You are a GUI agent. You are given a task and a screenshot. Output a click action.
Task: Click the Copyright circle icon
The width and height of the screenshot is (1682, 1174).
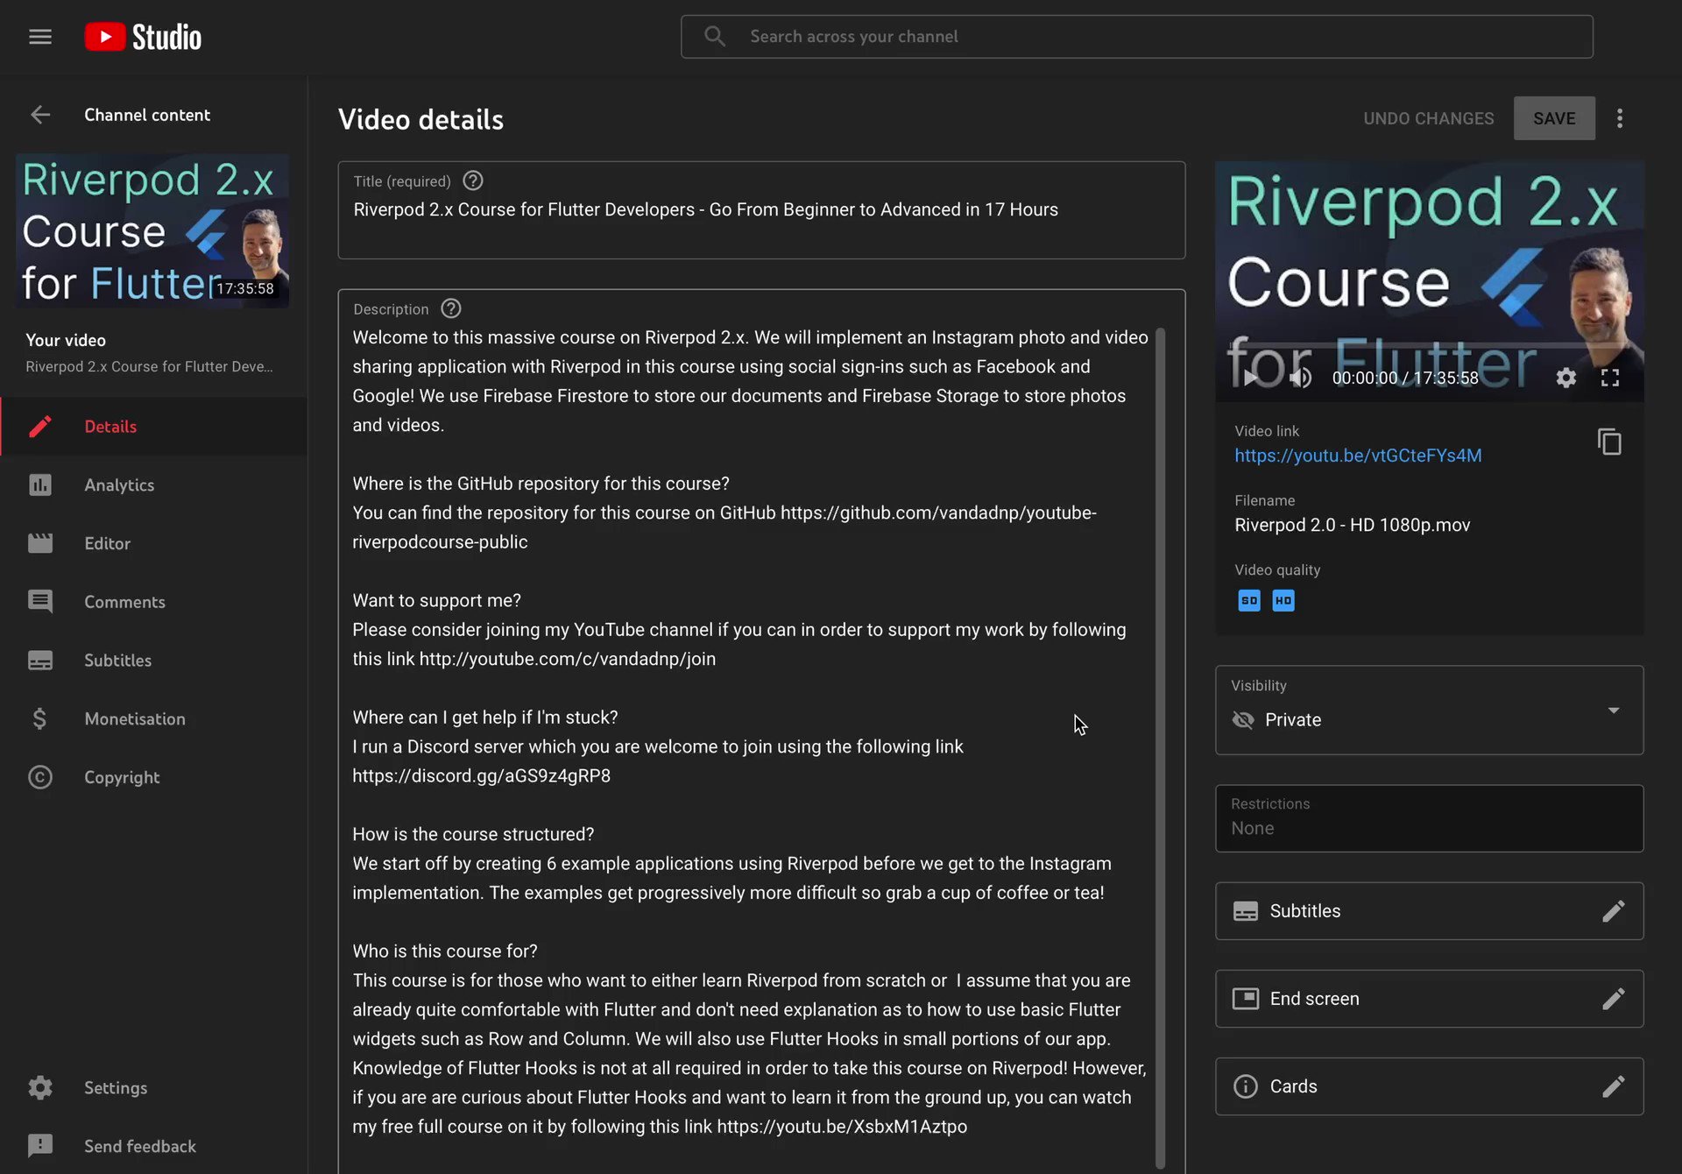pyautogui.click(x=40, y=777)
